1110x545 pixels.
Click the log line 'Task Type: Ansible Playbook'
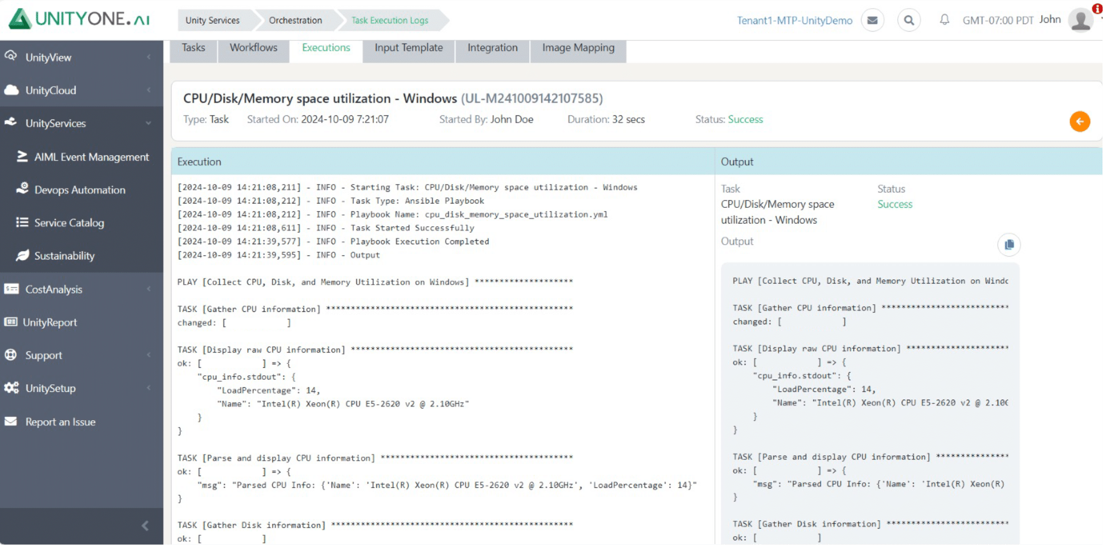tap(331, 201)
